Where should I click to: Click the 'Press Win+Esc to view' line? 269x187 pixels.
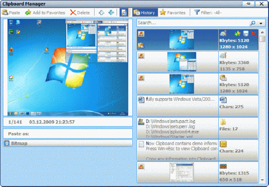point(182,148)
